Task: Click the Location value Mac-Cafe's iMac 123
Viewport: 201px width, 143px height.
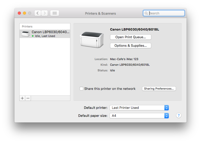Action: tap(124, 59)
